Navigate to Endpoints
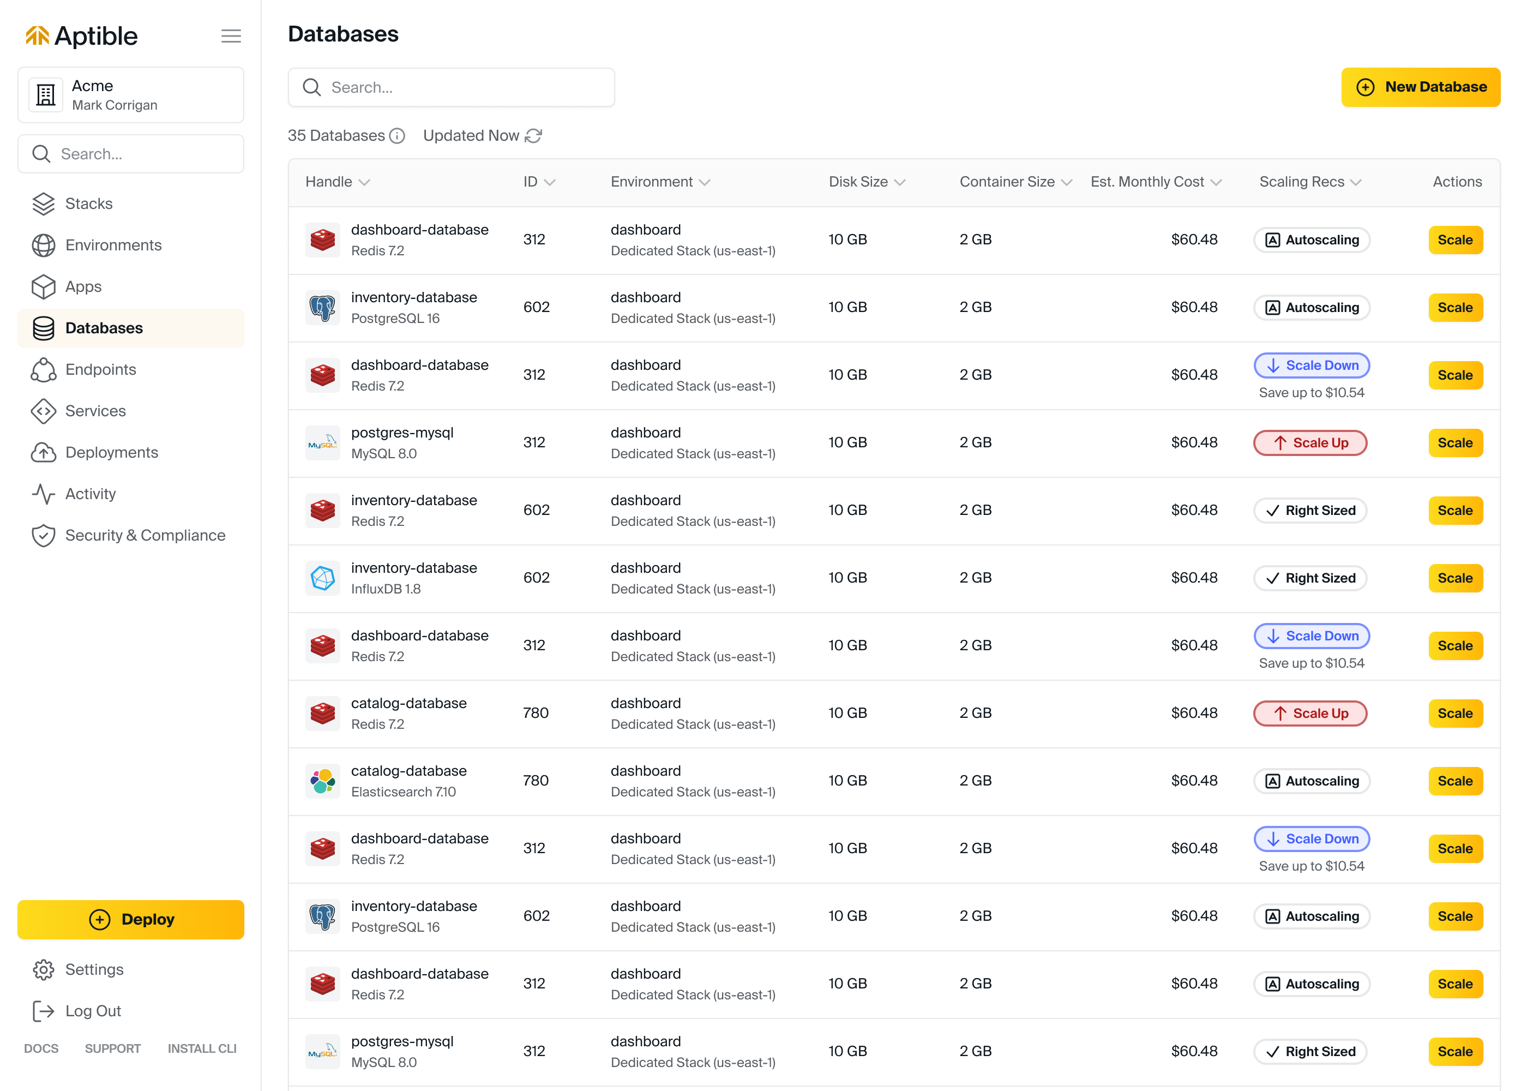The height and width of the screenshot is (1091, 1527). coord(100,369)
